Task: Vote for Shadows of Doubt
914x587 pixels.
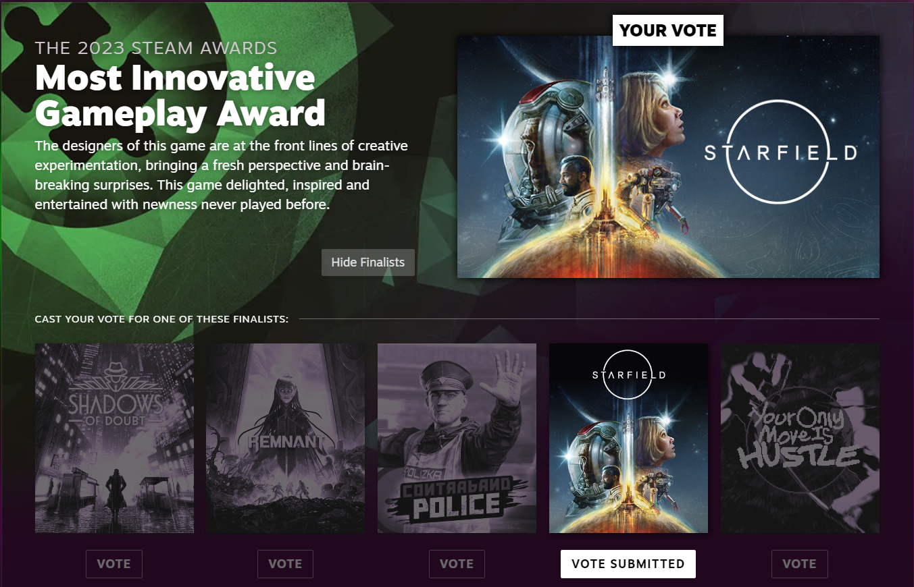Action: pyautogui.click(x=114, y=564)
